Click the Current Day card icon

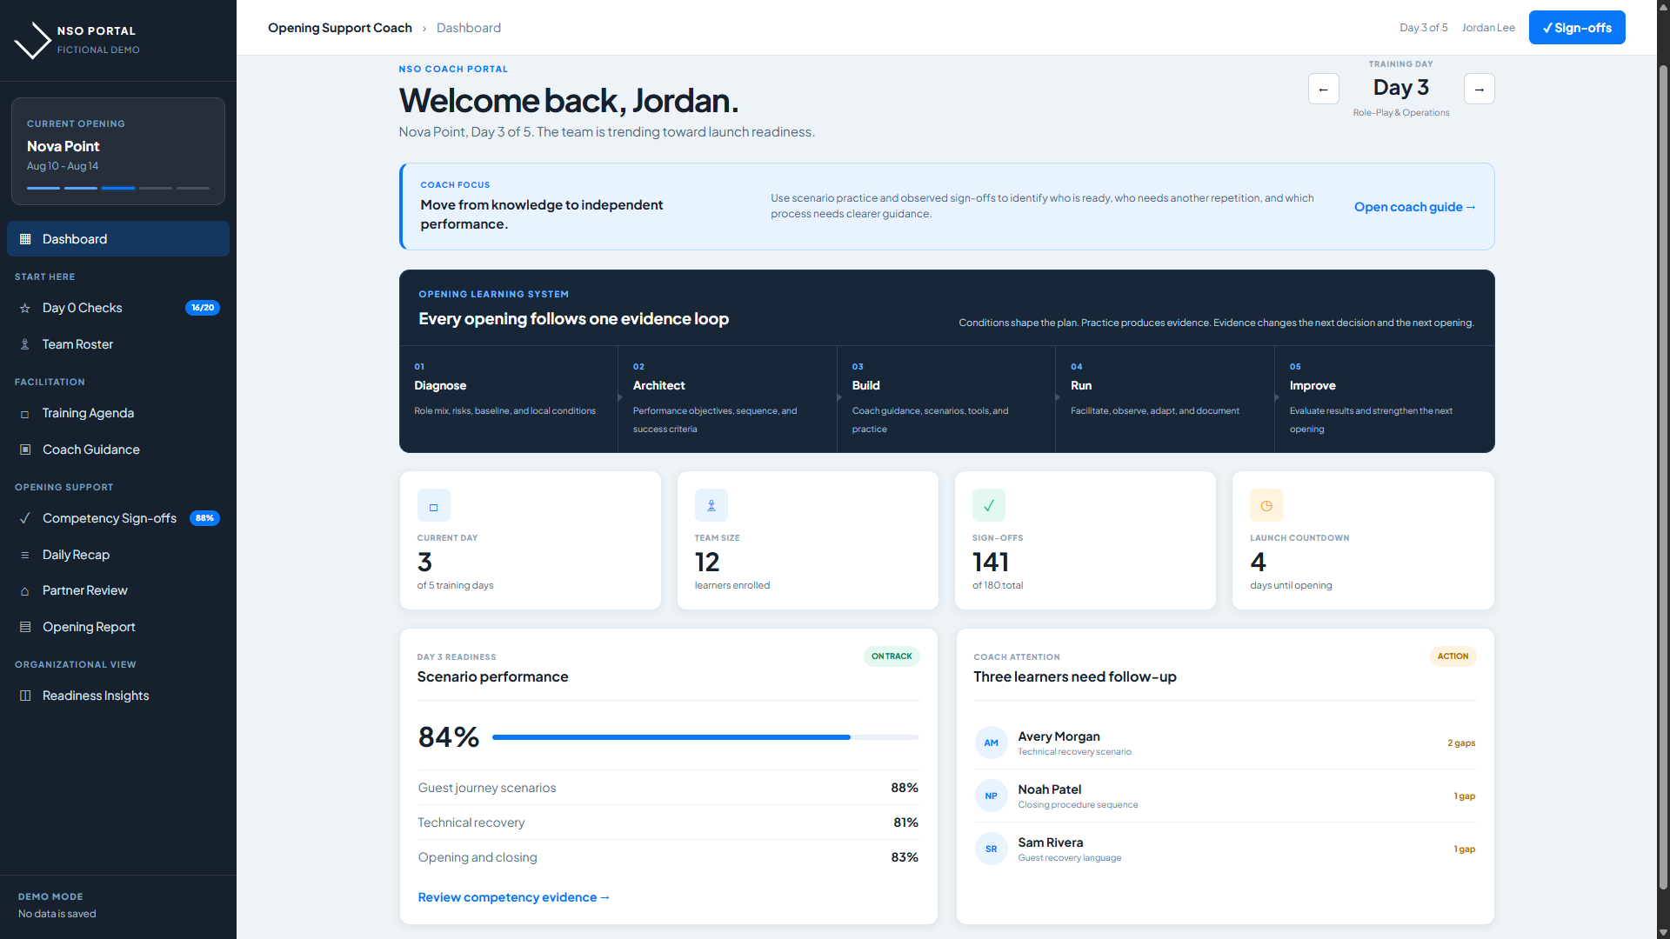click(x=433, y=505)
